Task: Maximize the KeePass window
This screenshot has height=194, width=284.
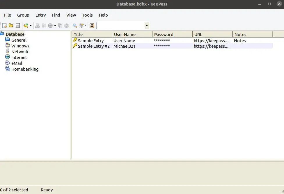Action: [269, 4]
